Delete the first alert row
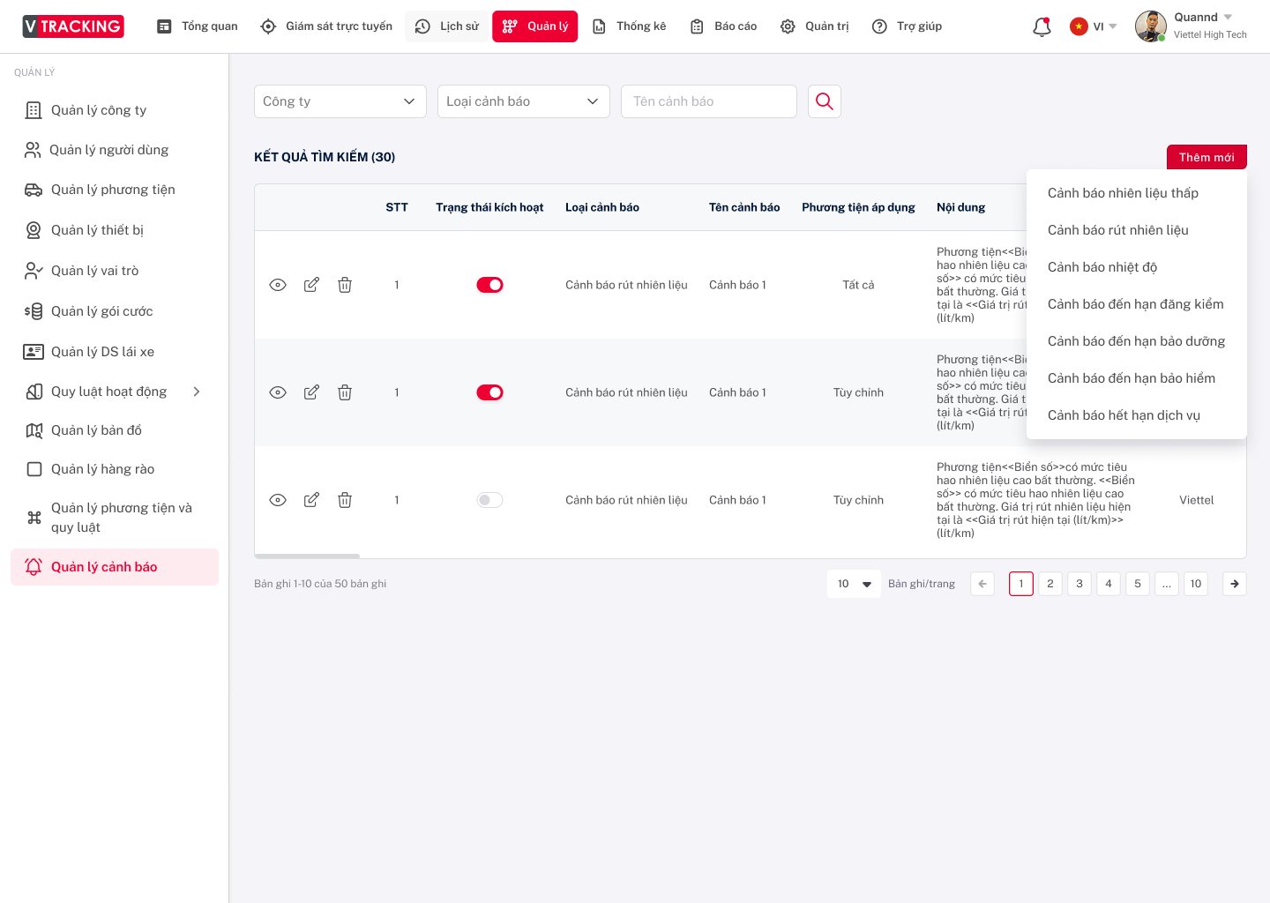Viewport: 1270px width, 903px height. [x=345, y=285]
